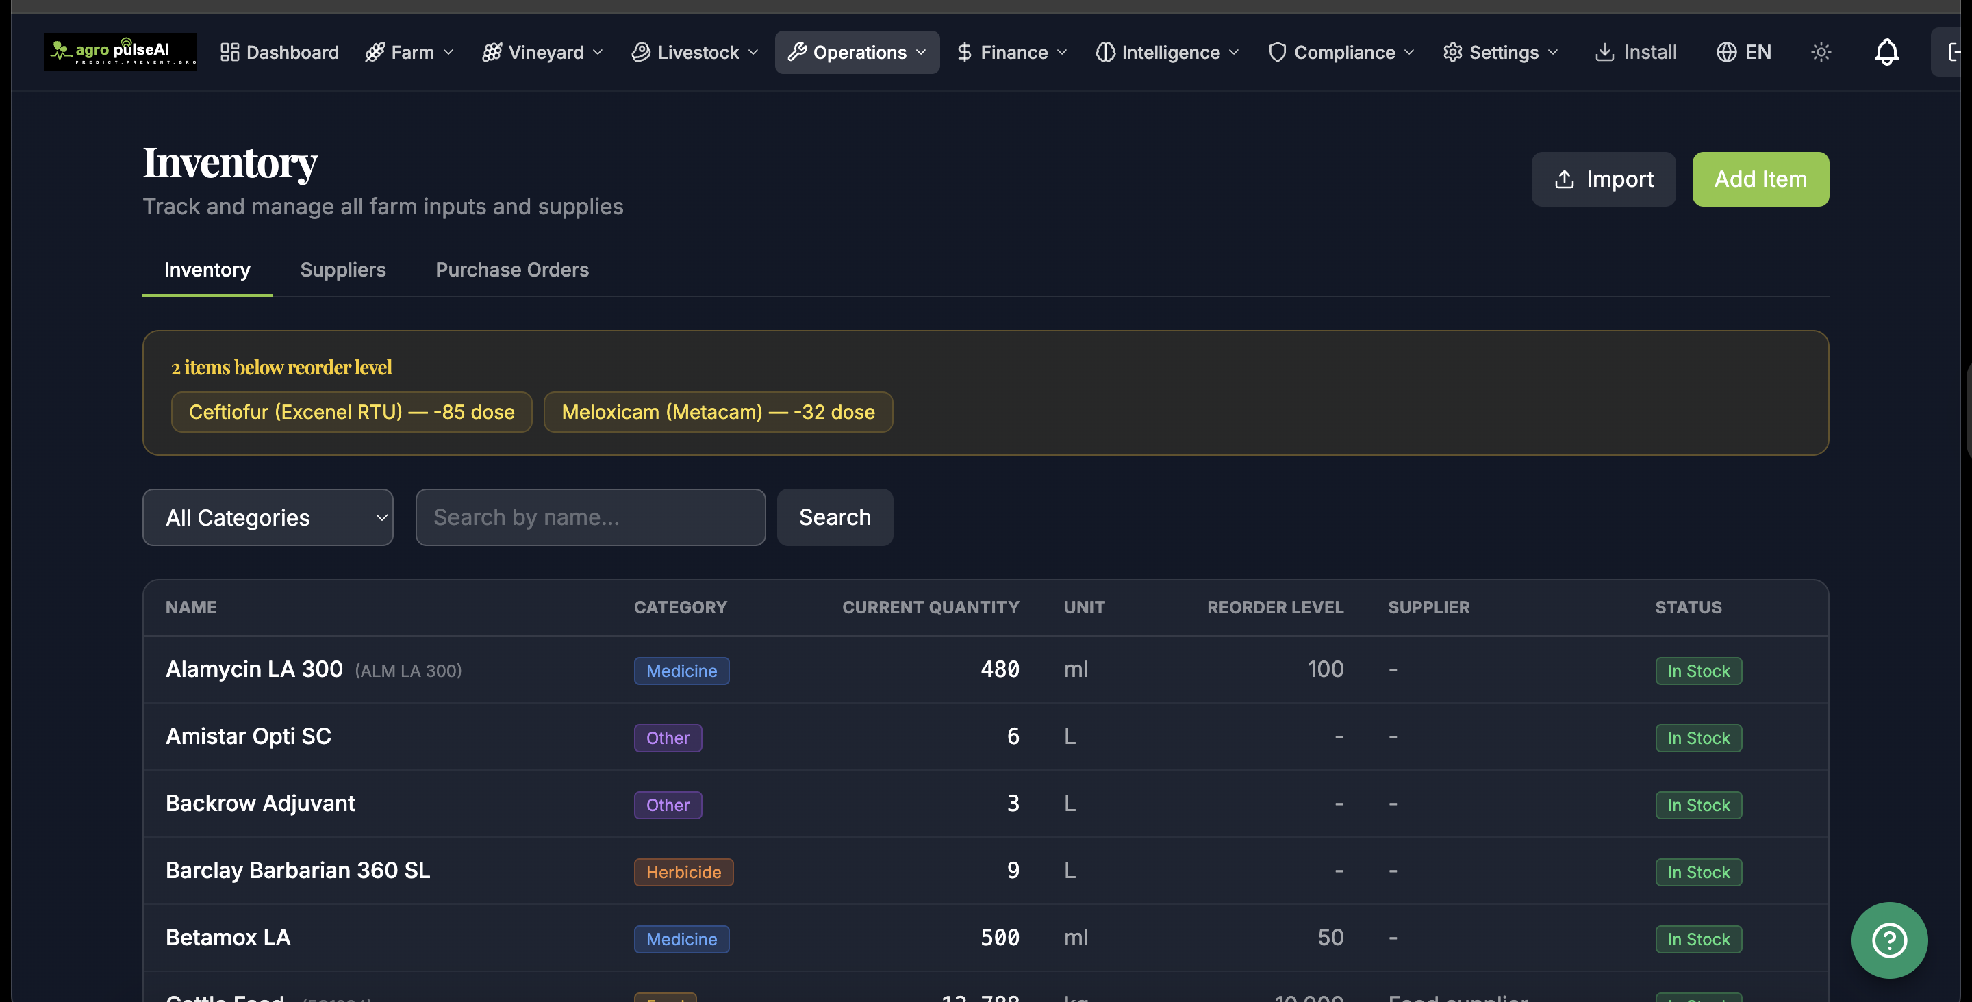Select the Inventory tab
Viewport: 1972px width, 1002px height.
pyautogui.click(x=207, y=270)
